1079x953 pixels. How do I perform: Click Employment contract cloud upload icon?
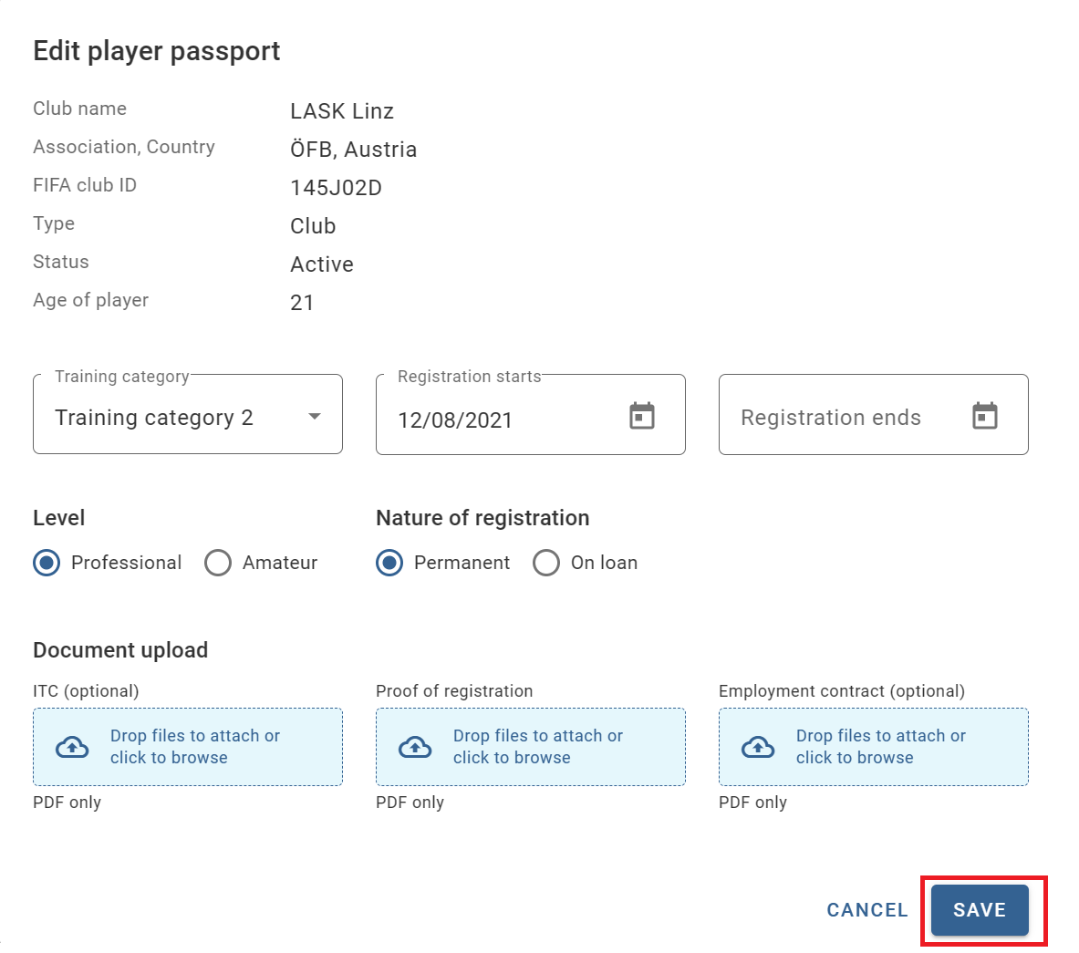click(x=758, y=747)
